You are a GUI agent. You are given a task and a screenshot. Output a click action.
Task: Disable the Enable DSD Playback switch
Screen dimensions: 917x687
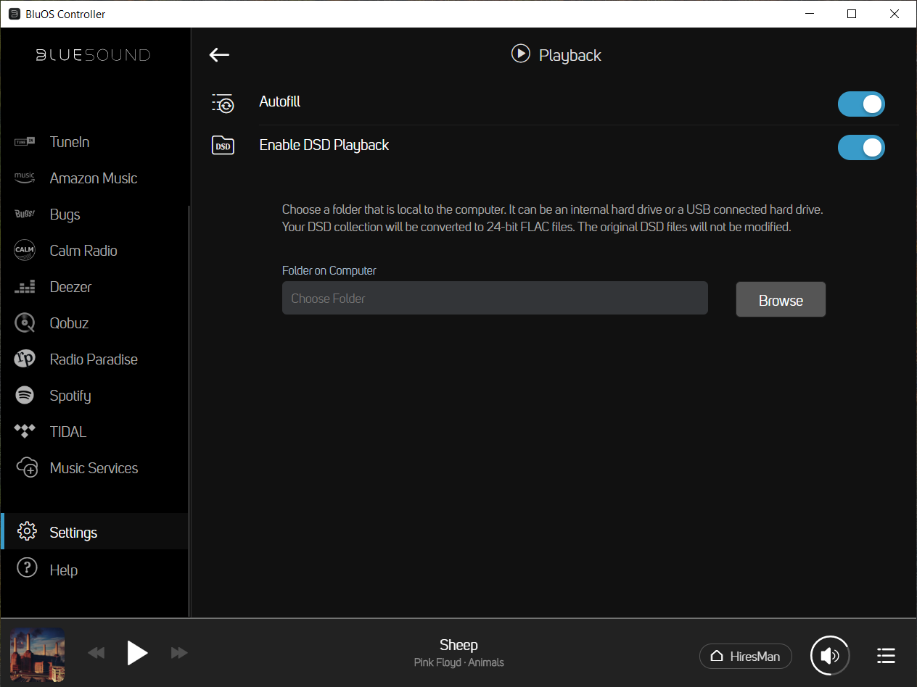click(861, 148)
